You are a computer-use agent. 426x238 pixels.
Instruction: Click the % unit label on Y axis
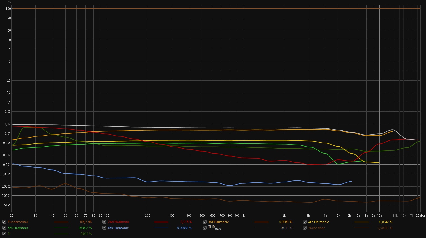point(9,2)
